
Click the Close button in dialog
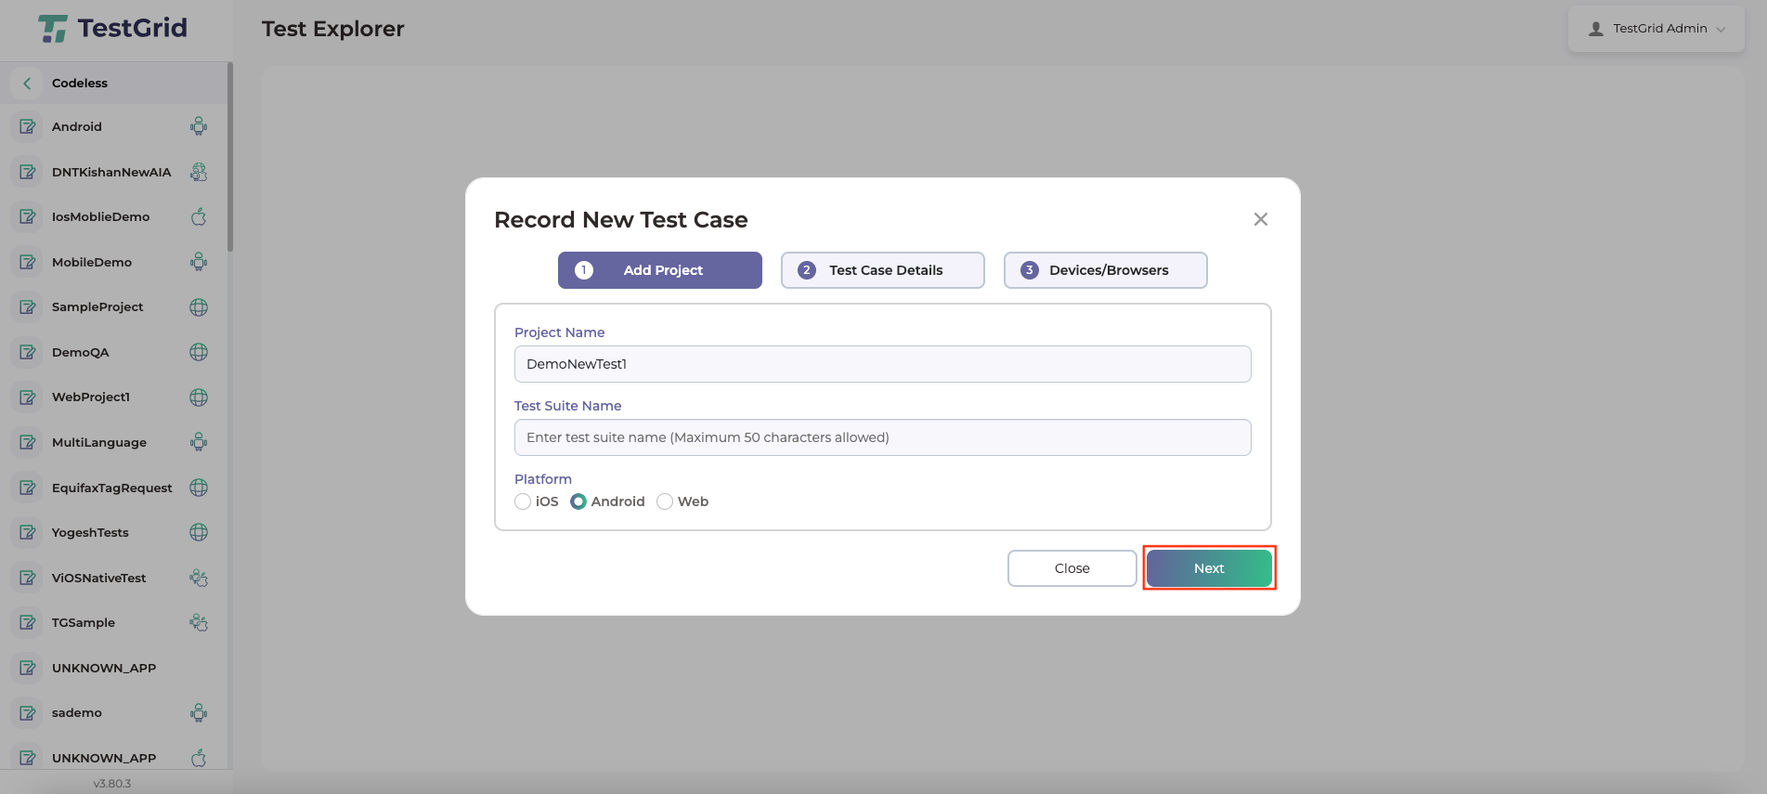point(1072,568)
